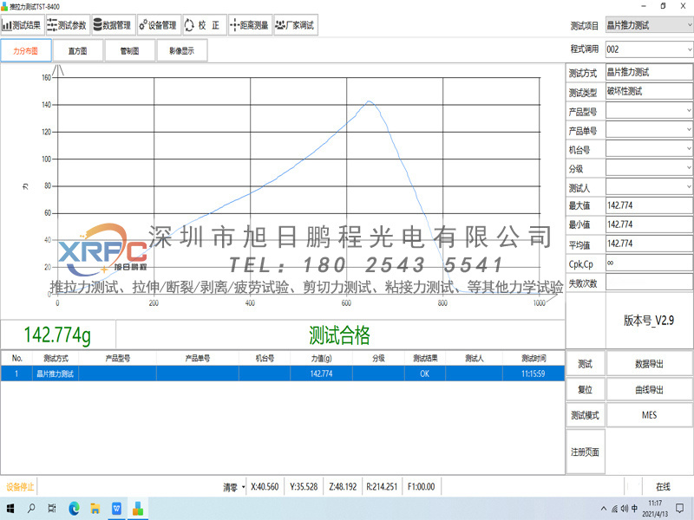The width and height of the screenshot is (694, 520).
Task: Click the 测试方式 field showing 晶片推力测试
Action: [x=649, y=72]
